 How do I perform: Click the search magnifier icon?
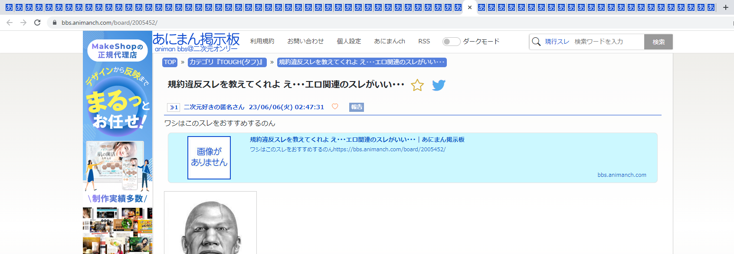[x=536, y=42]
